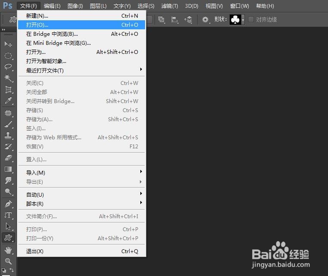Expand the 最近打开文件(T) submenu

(x=82, y=70)
